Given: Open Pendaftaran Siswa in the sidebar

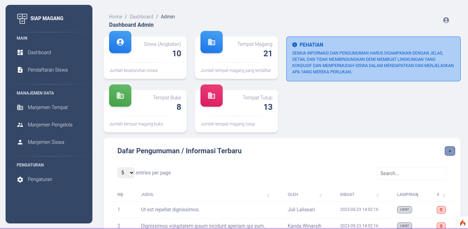Looking at the screenshot, I should 48,70.
